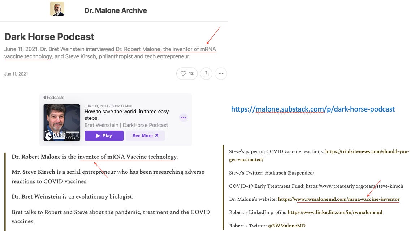The height and width of the screenshot is (231, 411).
Task: Click the 'Jun 11, 2021' post date
Action: 16,74
